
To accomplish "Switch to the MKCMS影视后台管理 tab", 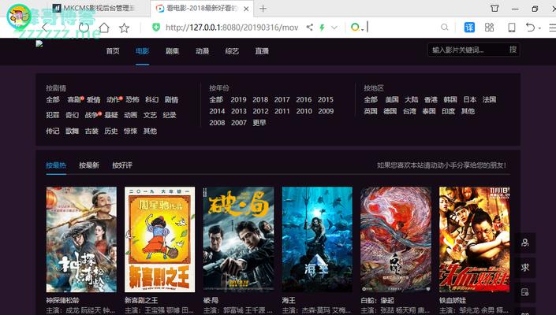I will [x=94, y=8].
